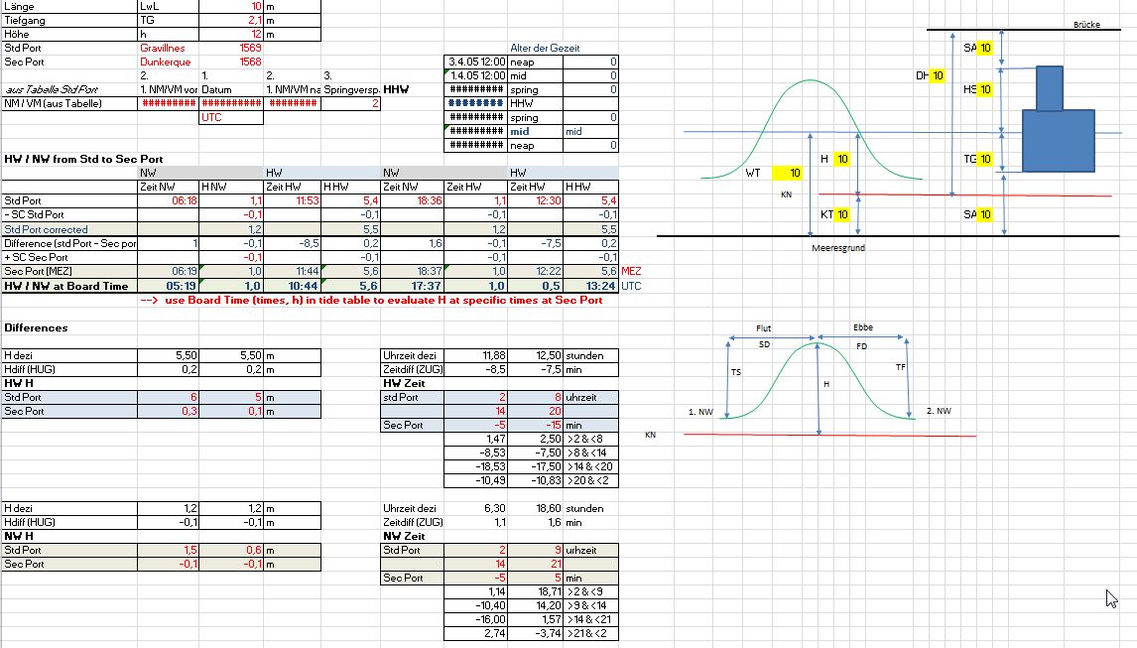Screen dimensions: 1137x648
Task: Select the 'Brücke' label in the diagram
Action: [x=1086, y=25]
